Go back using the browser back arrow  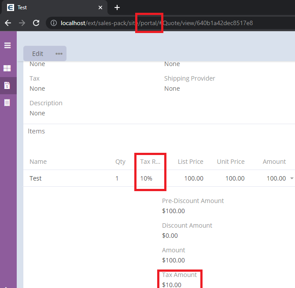(x=8, y=23)
